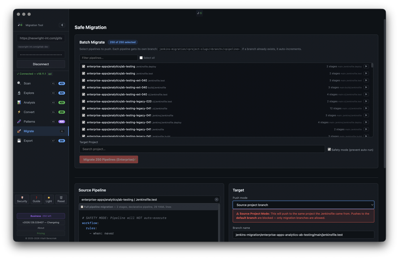Viewport: 399px width, 259px height.
Task: Click the Target Project search field
Action: (202, 149)
